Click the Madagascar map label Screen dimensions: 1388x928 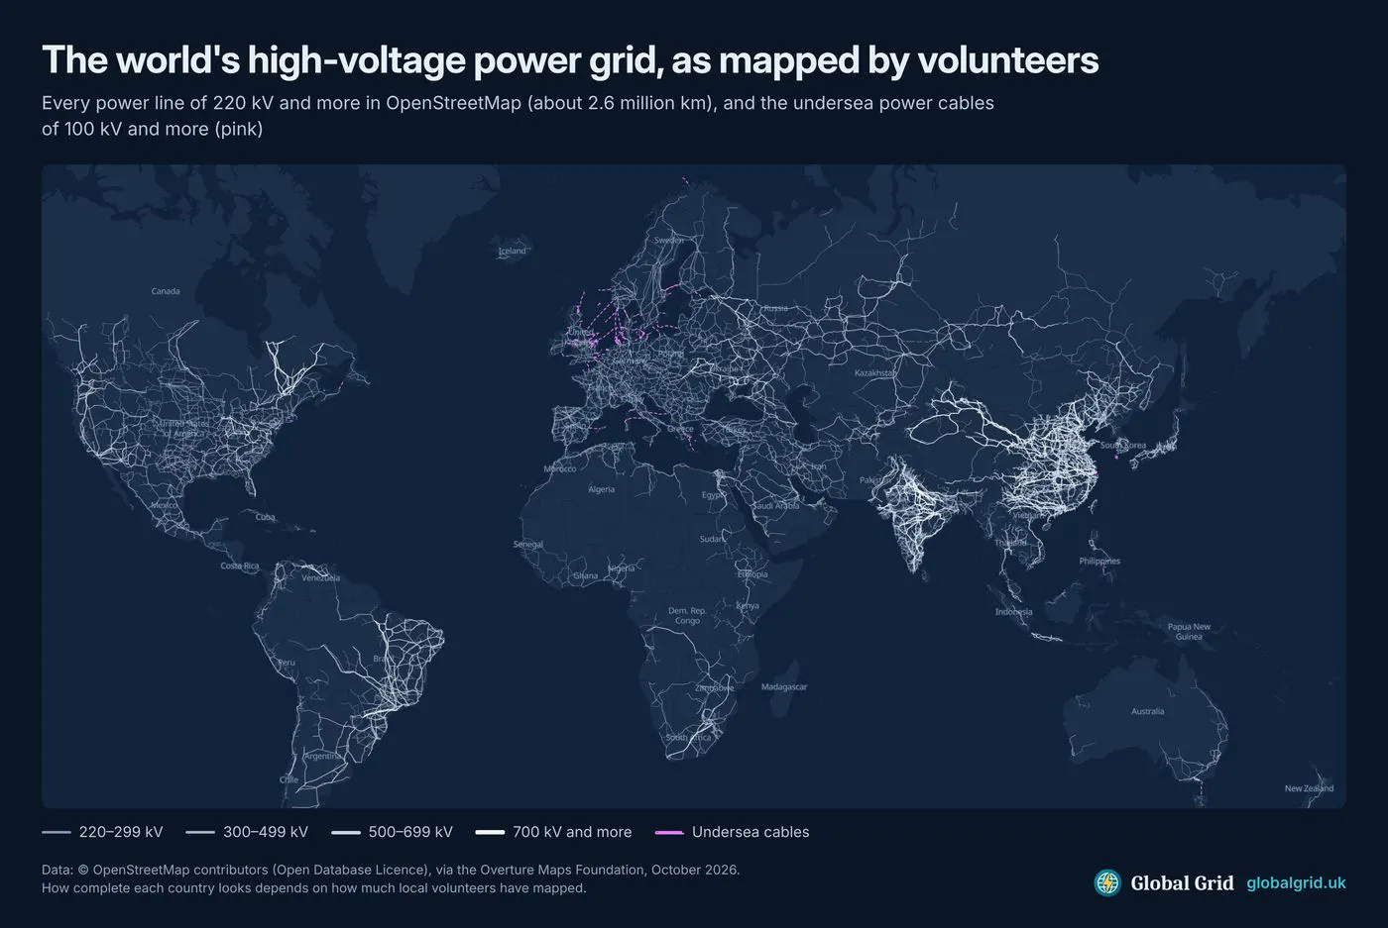pos(784,686)
